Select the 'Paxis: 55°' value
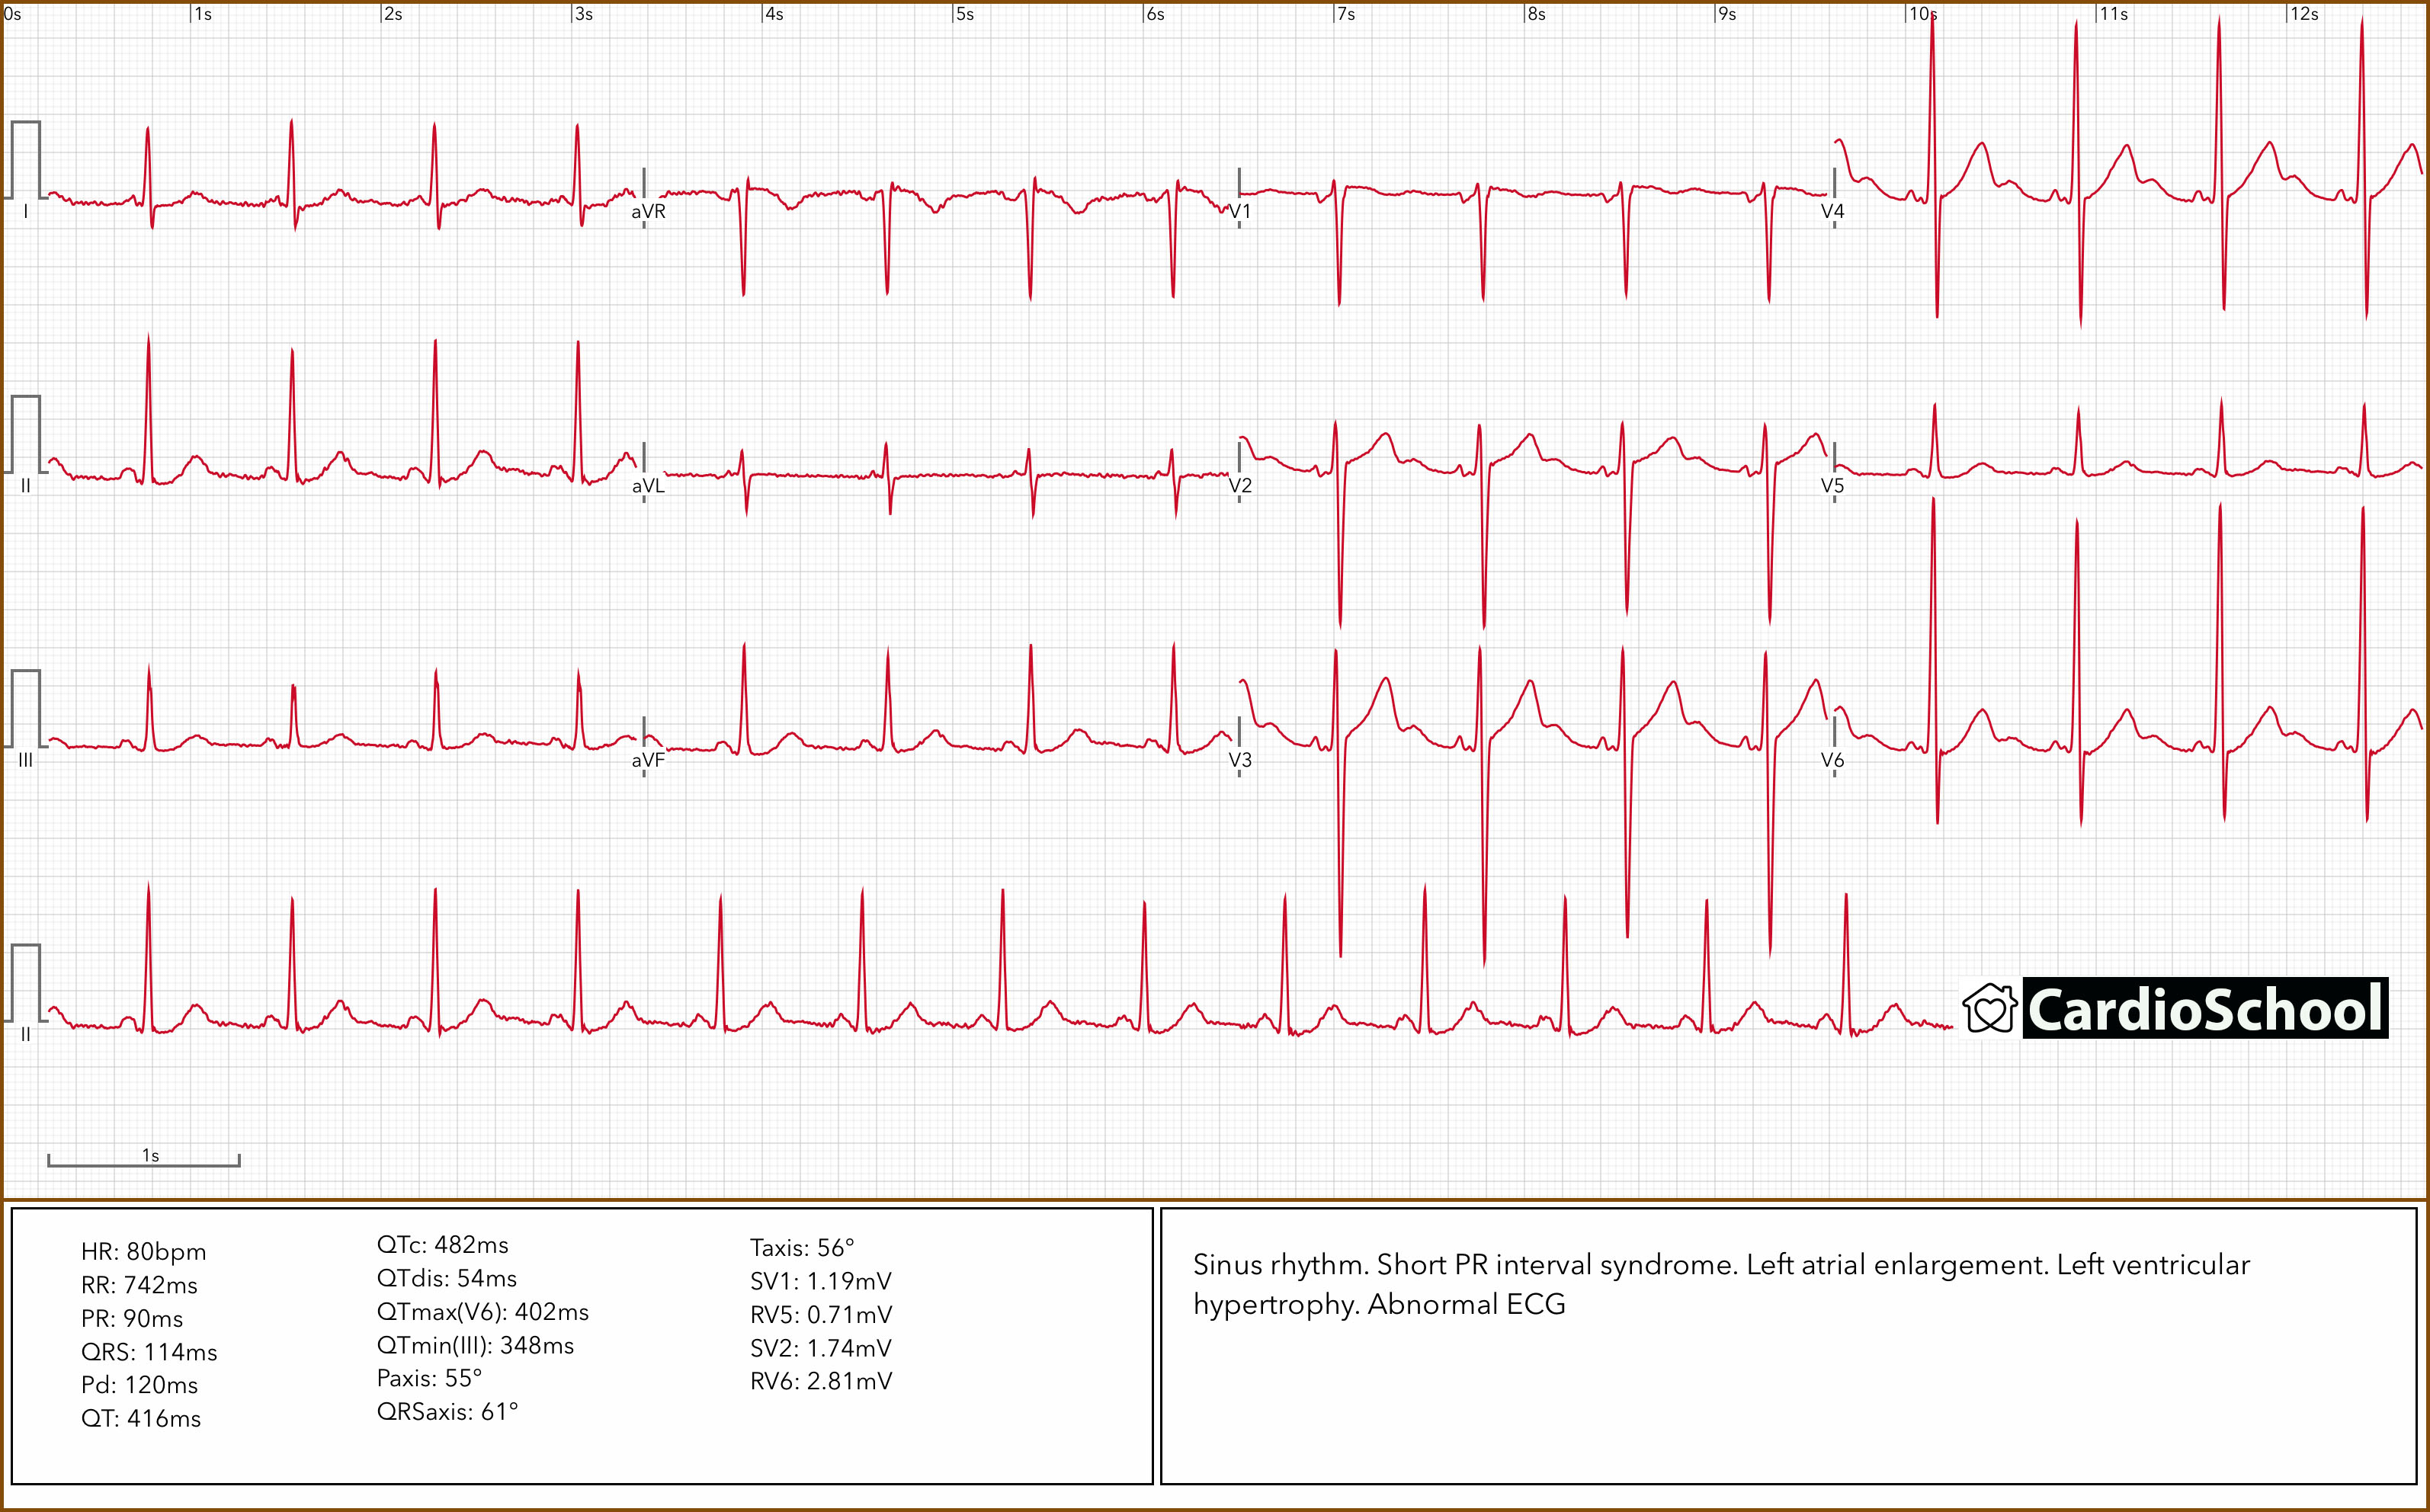Image resolution: width=2430 pixels, height=1512 pixels. 430,1379
